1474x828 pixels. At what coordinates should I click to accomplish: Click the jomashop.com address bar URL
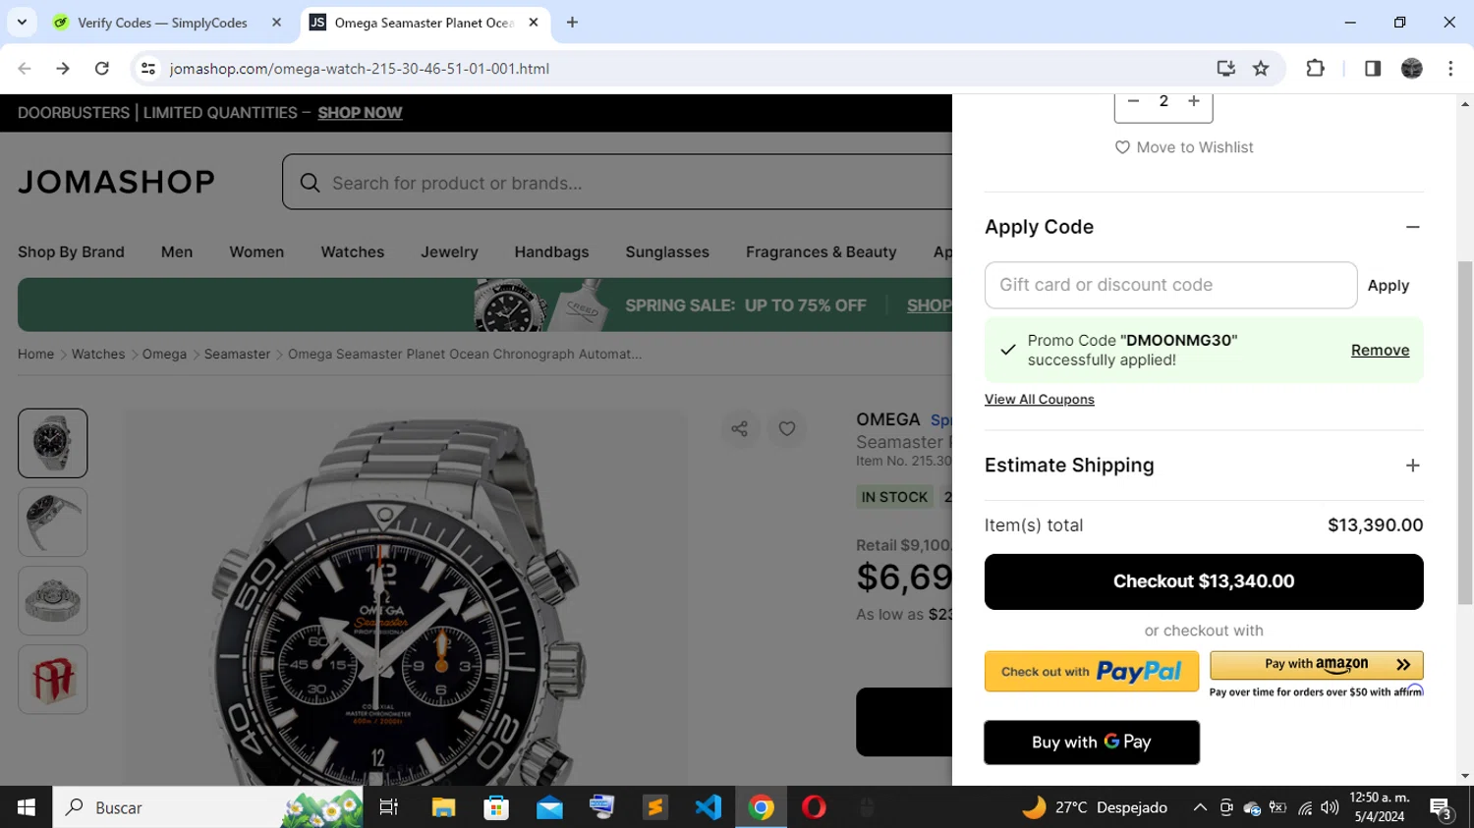tap(360, 69)
